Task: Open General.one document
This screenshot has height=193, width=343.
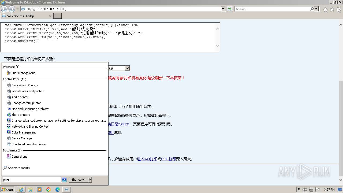Action: click(x=19, y=157)
